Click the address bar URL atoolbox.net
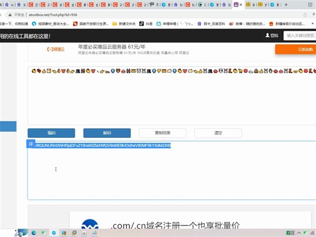Screen dimensions: 316x237 (x=53, y=15)
